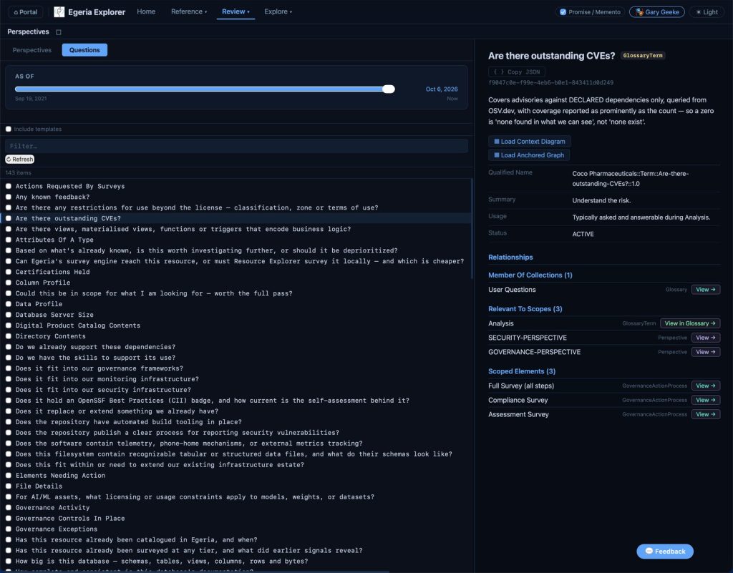This screenshot has height=573, width=733.
Task: Tick 'Attributes Of A Type' checkbox
Action: point(9,240)
